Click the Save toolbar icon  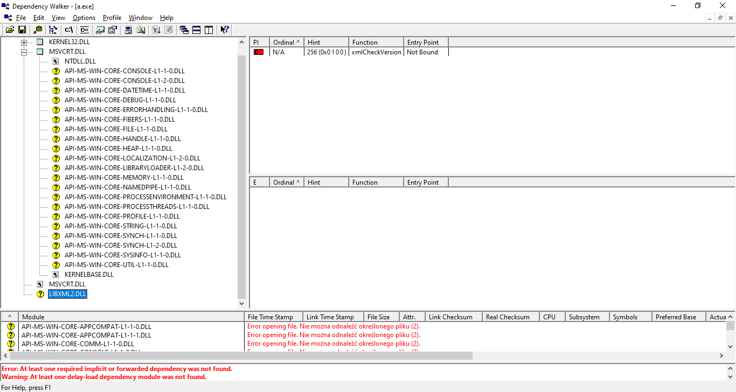(22, 30)
